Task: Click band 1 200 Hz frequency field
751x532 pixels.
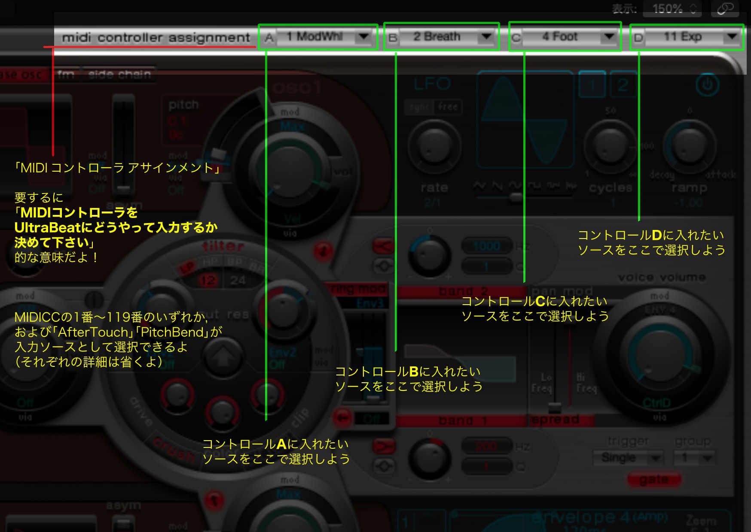Action: (x=487, y=446)
